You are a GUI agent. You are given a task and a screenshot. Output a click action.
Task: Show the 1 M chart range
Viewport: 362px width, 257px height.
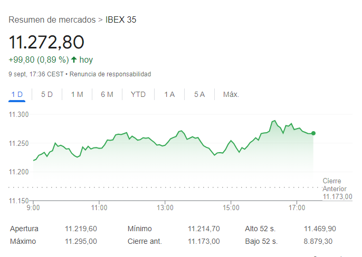pyautogui.click(x=77, y=94)
